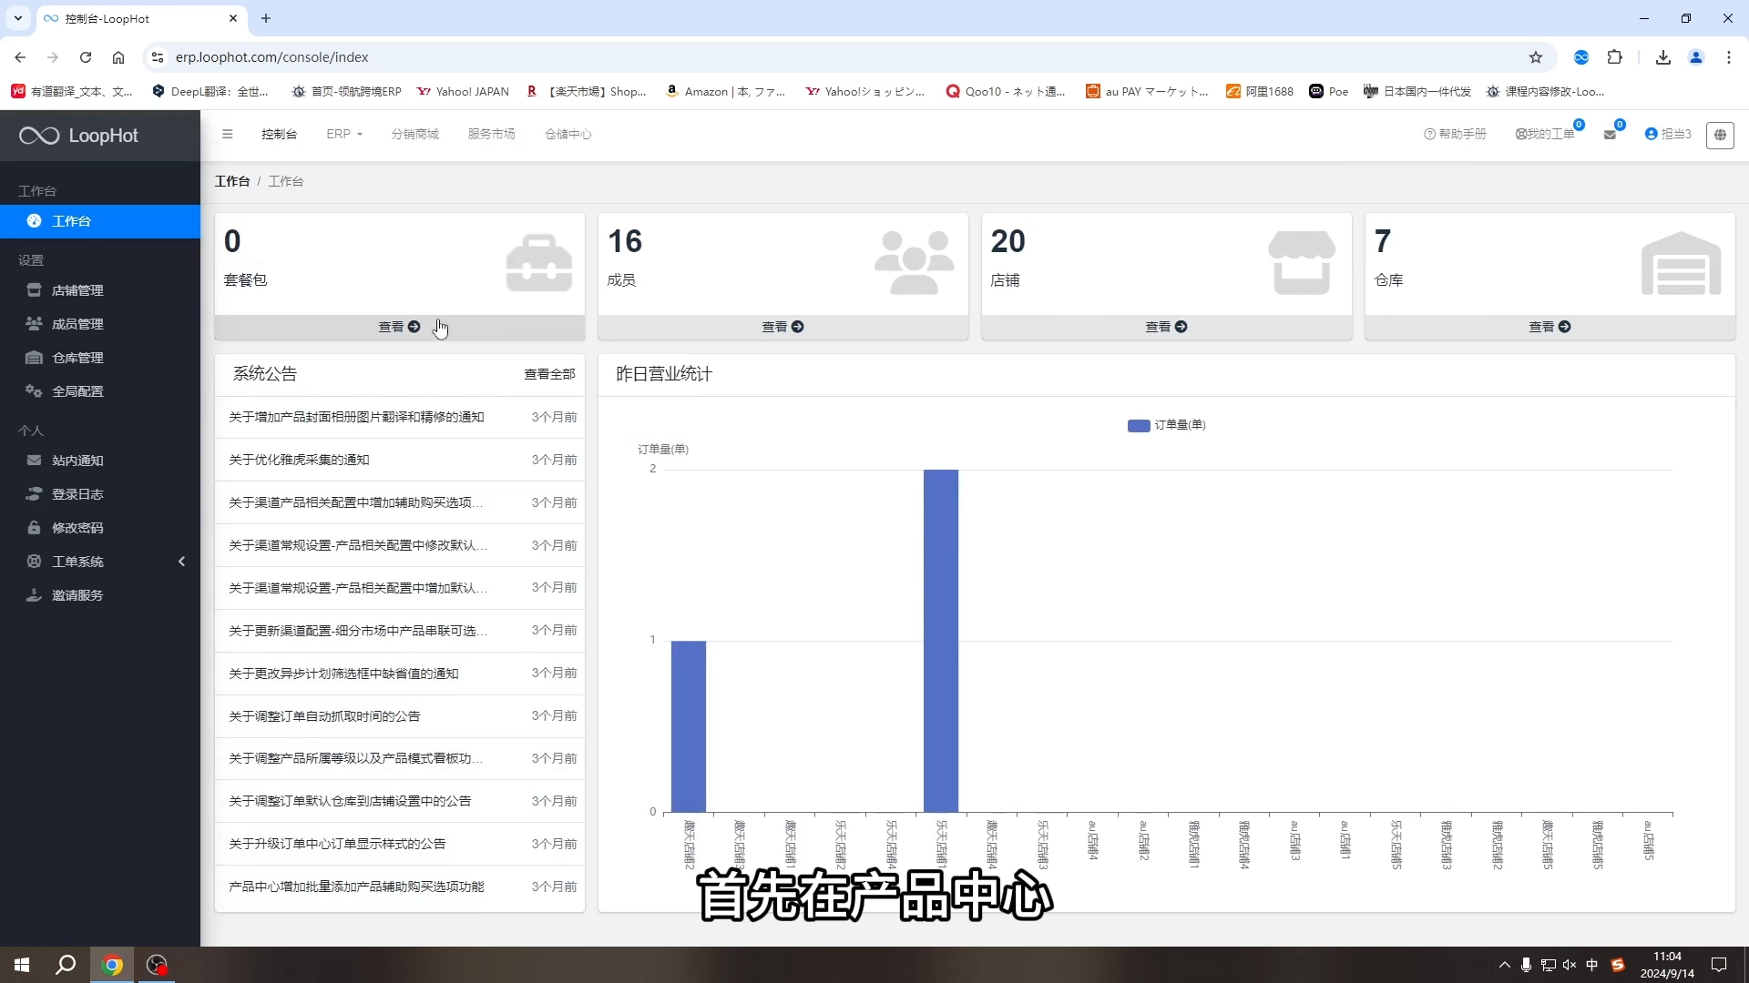Viewport: 1749px width, 983px height.
Task: Select 服务市场 in the top navigation
Action: tap(492, 134)
